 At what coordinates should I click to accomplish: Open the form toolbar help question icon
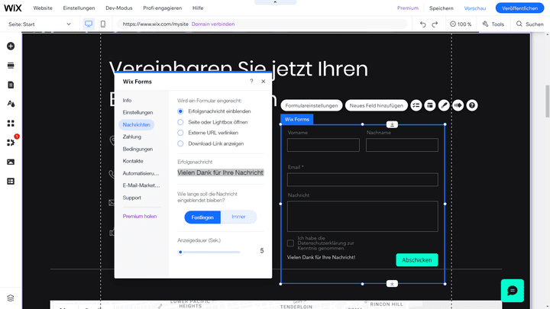(x=472, y=105)
